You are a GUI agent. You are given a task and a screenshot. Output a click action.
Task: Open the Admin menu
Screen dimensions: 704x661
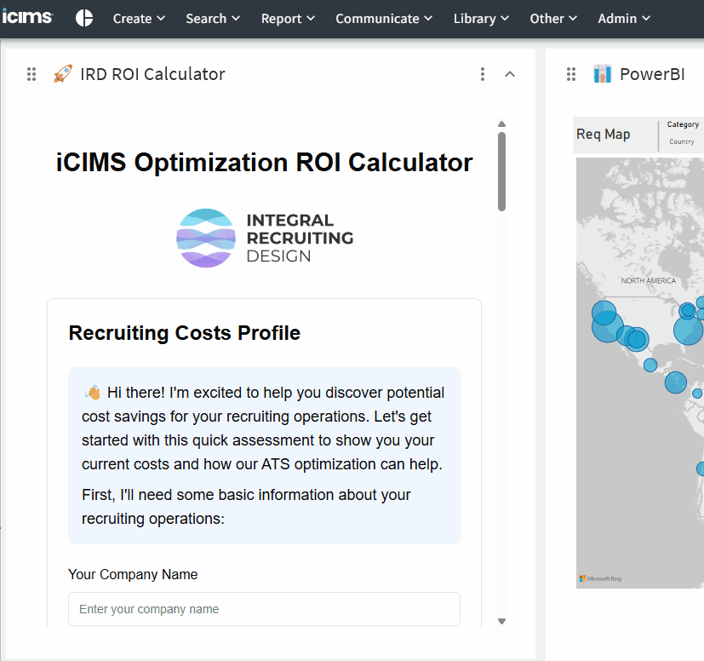tap(624, 19)
